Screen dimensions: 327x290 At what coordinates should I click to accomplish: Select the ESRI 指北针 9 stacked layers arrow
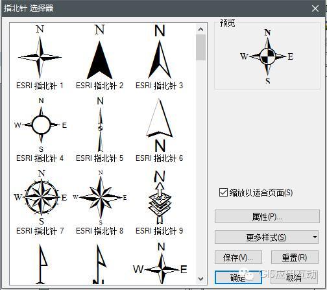click(160, 197)
